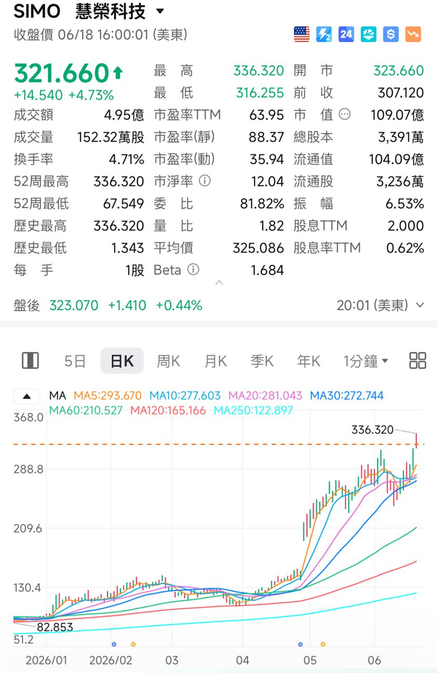The width and height of the screenshot is (437, 673).
Task: Tap the MA30:272.744 indicator label
Action: click(347, 395)
